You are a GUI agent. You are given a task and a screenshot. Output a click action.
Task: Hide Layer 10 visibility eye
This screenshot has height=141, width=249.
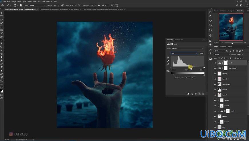pos(215,79)
